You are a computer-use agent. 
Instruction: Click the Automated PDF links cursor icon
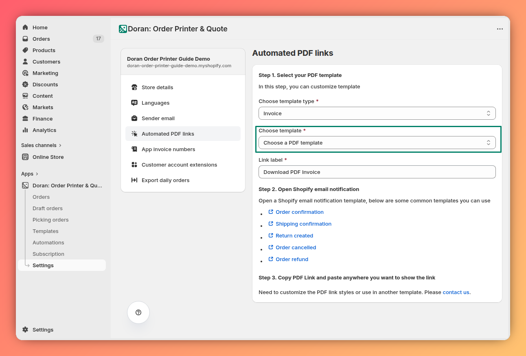click(x=134, y=134)
